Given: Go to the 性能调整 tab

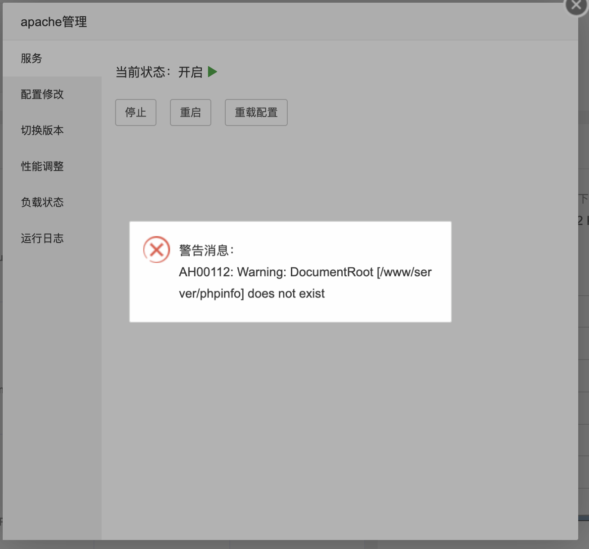Looking at the screenshot, I should coord(42,166).
